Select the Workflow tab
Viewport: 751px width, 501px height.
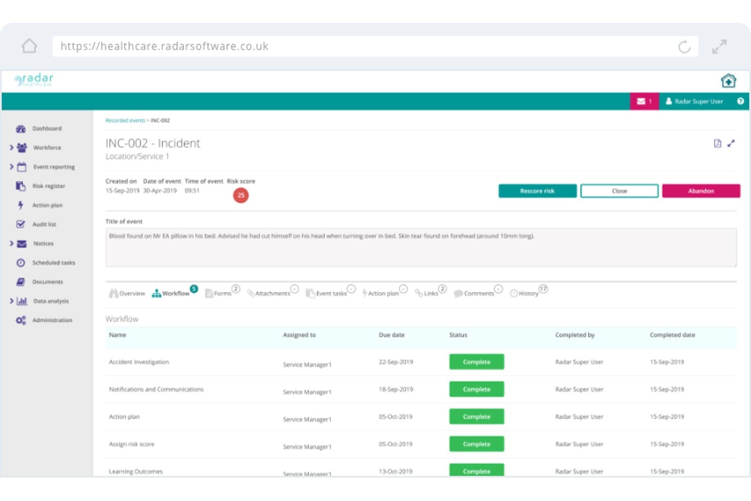coord(174,292)
